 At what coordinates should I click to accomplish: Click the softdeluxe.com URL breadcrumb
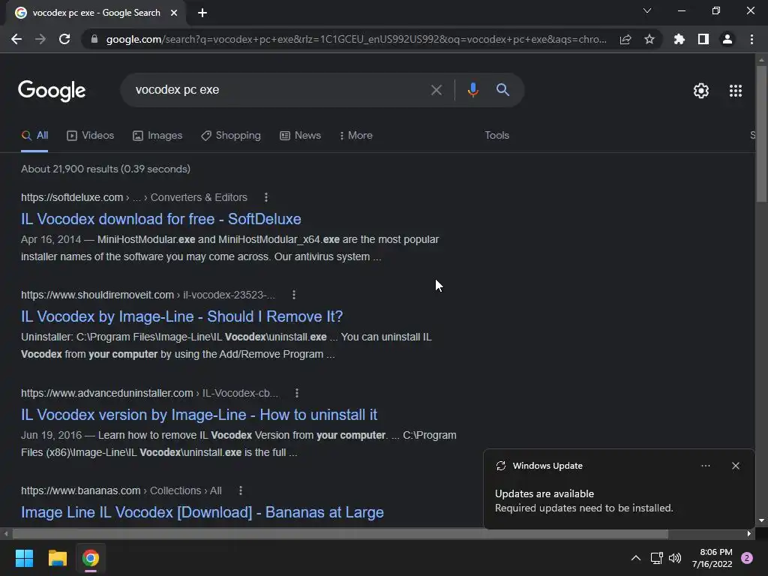tap(134, 197)
